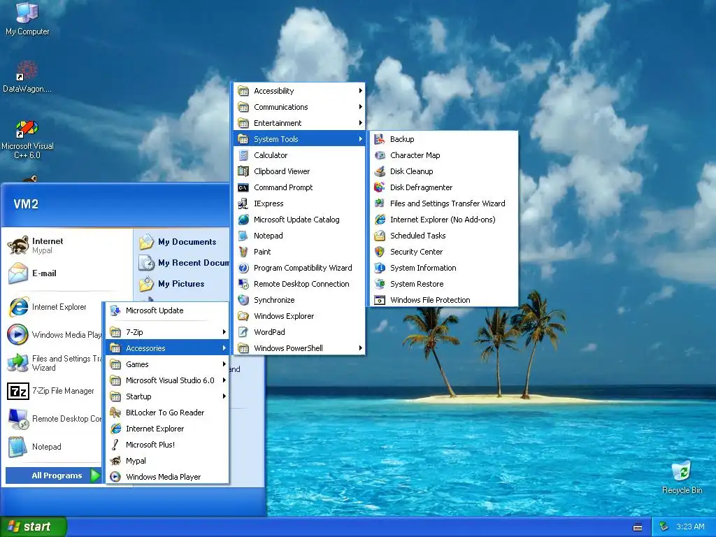Launch Character Map icon
The width and height of the screenshot is (716, 537).
click(380, 155)
